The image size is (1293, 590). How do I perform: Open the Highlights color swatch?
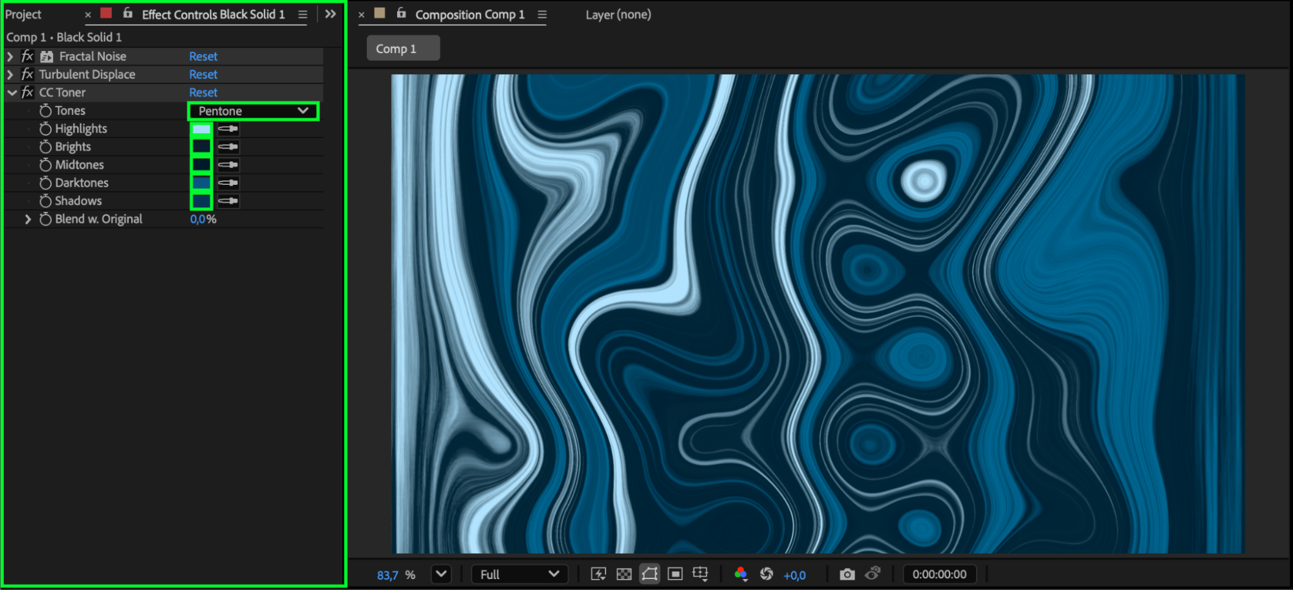point(201,129)
